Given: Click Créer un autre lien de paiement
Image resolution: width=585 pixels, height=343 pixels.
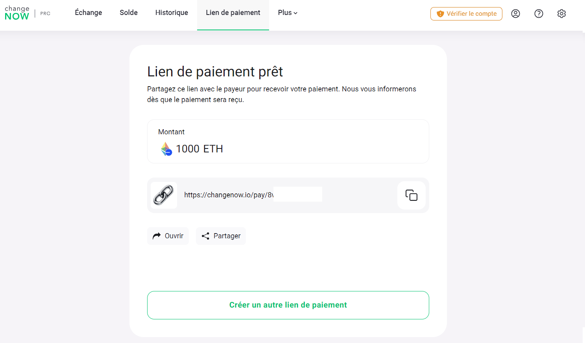Looking at the screenshot, I should tap(288, 305).
